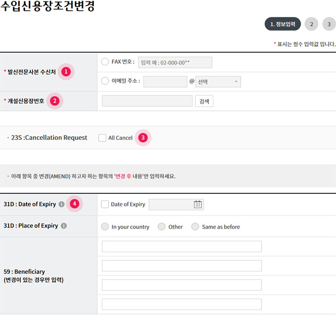Click the 검색 button

[x=204, y=101]
